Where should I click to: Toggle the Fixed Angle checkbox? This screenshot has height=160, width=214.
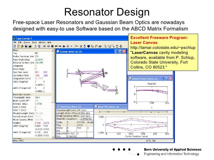(36, 69)
